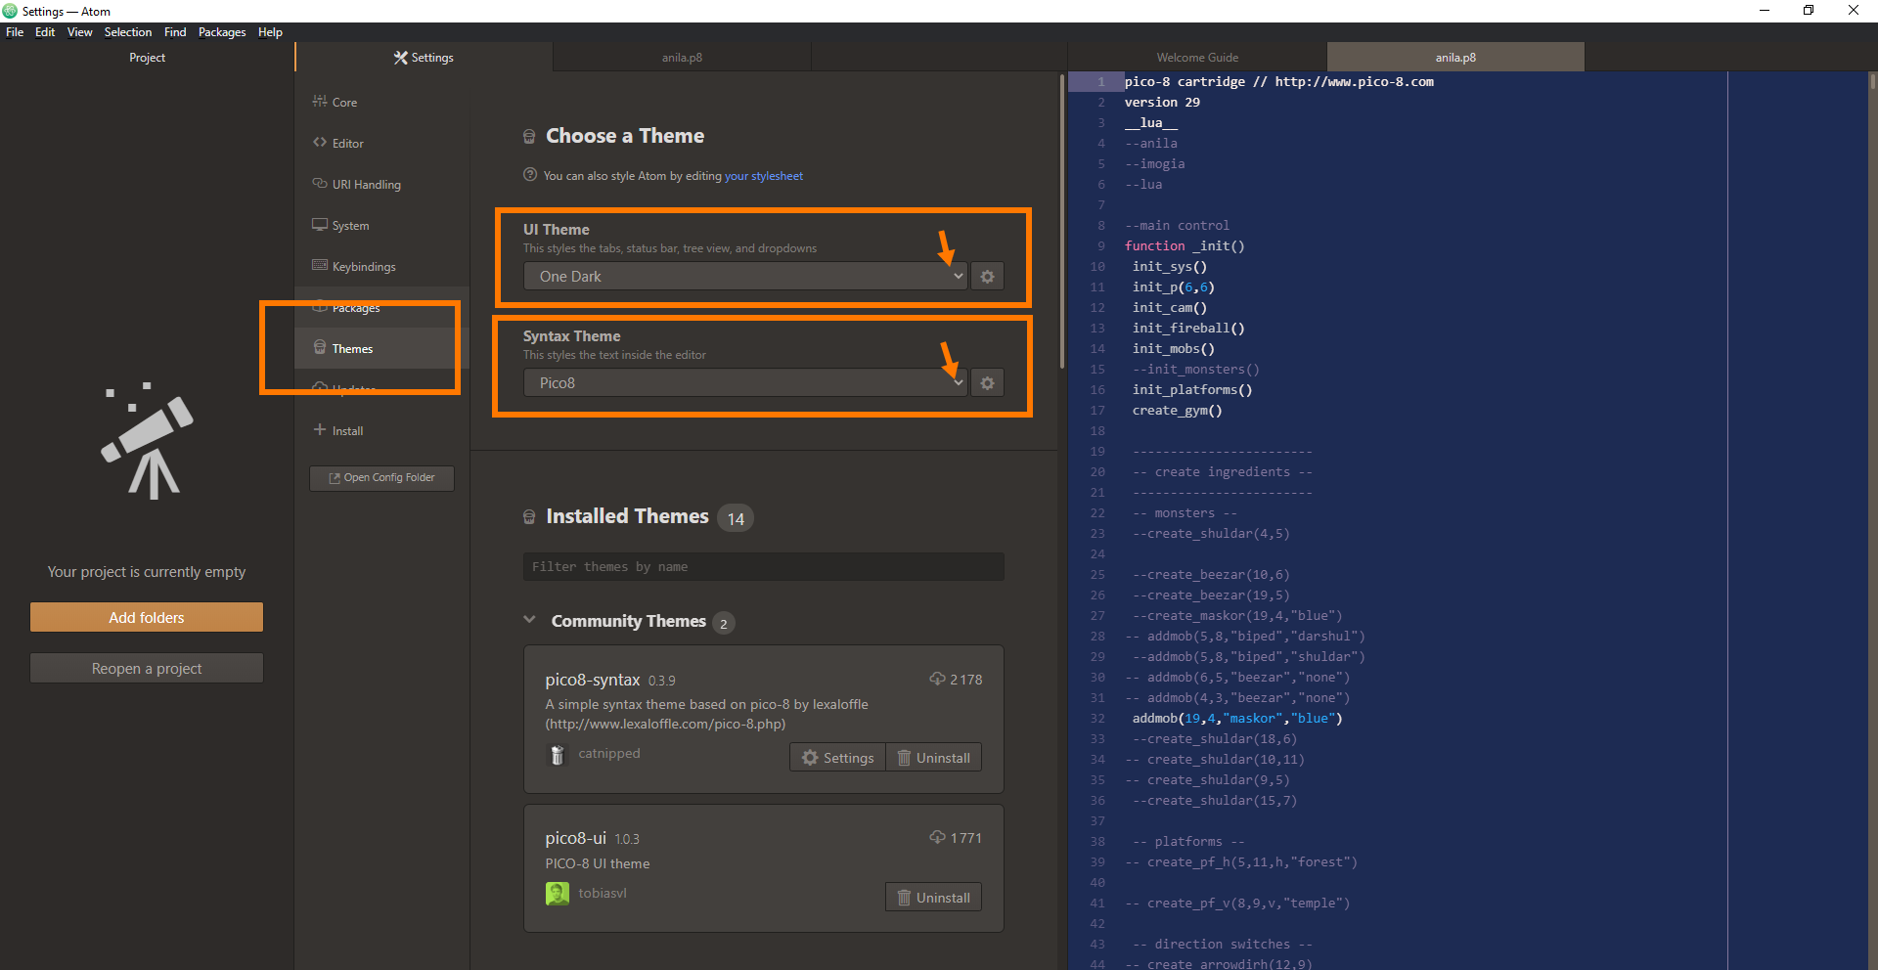Viewport: 1878px width, 970px height.
Task: Open the Selection menu
Action: [x=128, y=32]
